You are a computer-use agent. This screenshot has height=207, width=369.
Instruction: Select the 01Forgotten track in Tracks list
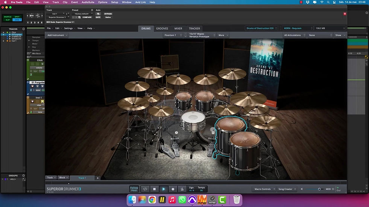16,35
